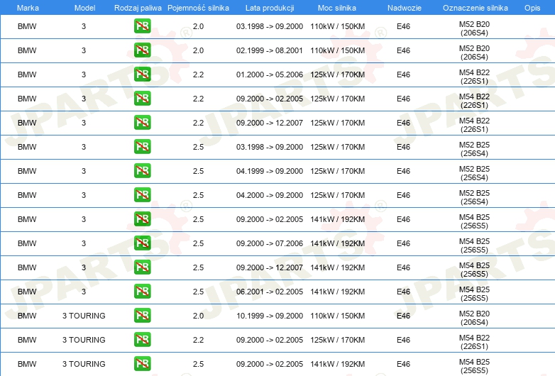Click the fuel icon in the 01.2000 -> 05.2006 row
Viewport: 555px width, 376px height.
(142, 74)
